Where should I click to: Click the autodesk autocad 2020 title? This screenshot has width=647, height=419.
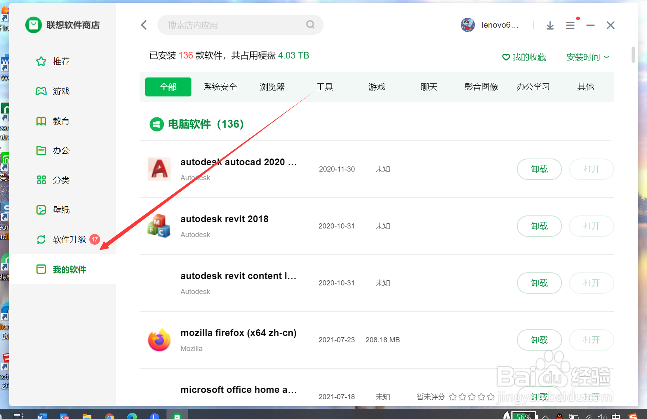tap(238, 162)
